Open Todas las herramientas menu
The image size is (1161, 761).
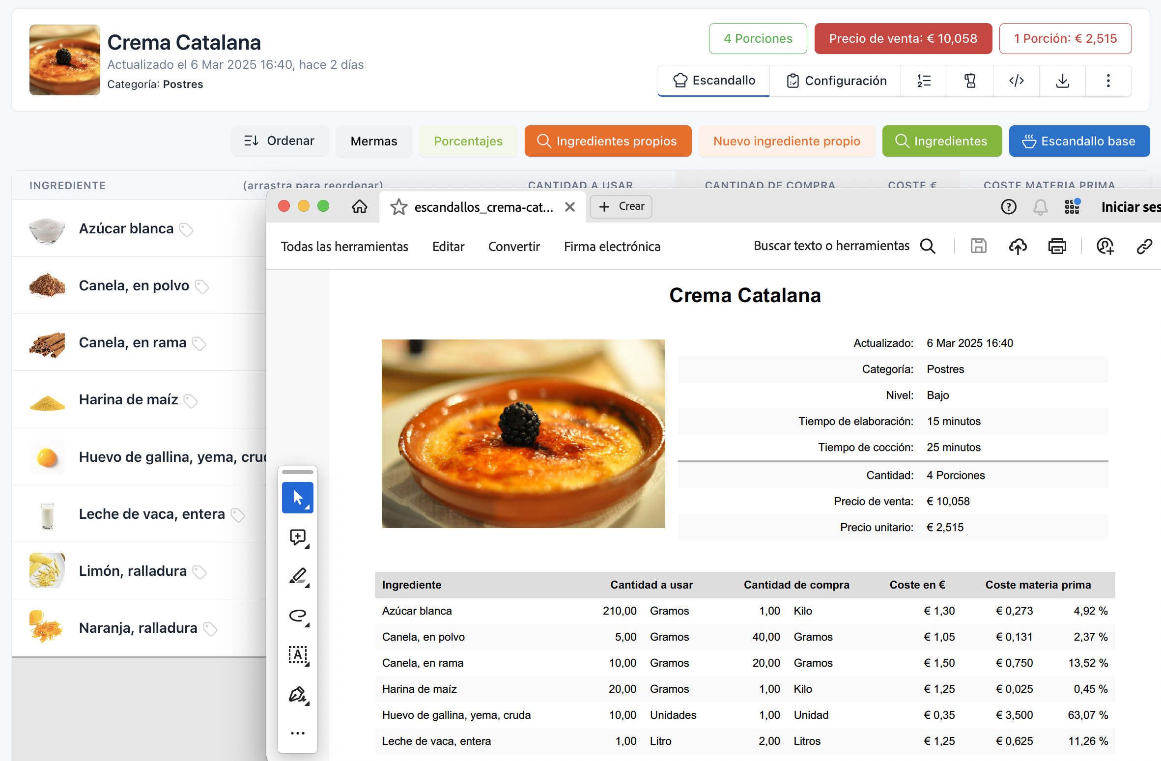[x=344, y=247]
